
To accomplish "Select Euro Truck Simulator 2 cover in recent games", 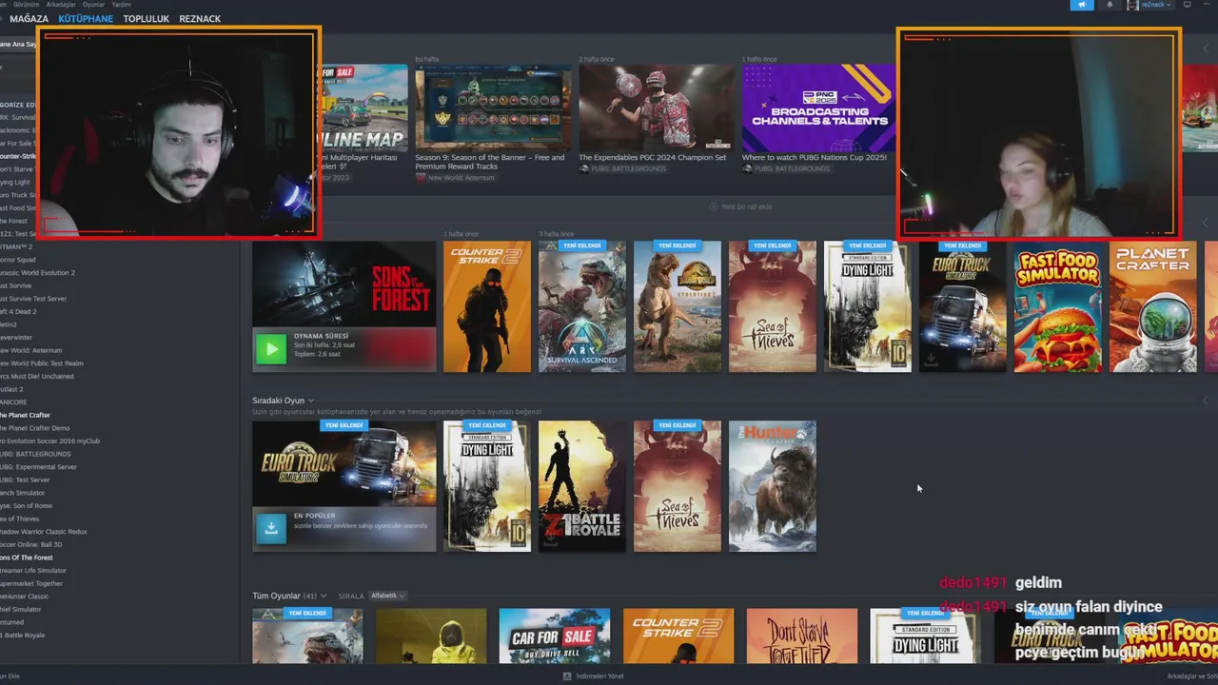I will (962, 306).
